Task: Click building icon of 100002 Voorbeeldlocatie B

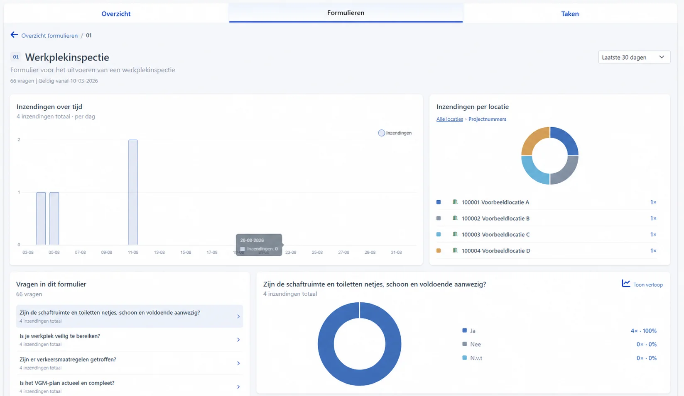Action: pos(455,218)
